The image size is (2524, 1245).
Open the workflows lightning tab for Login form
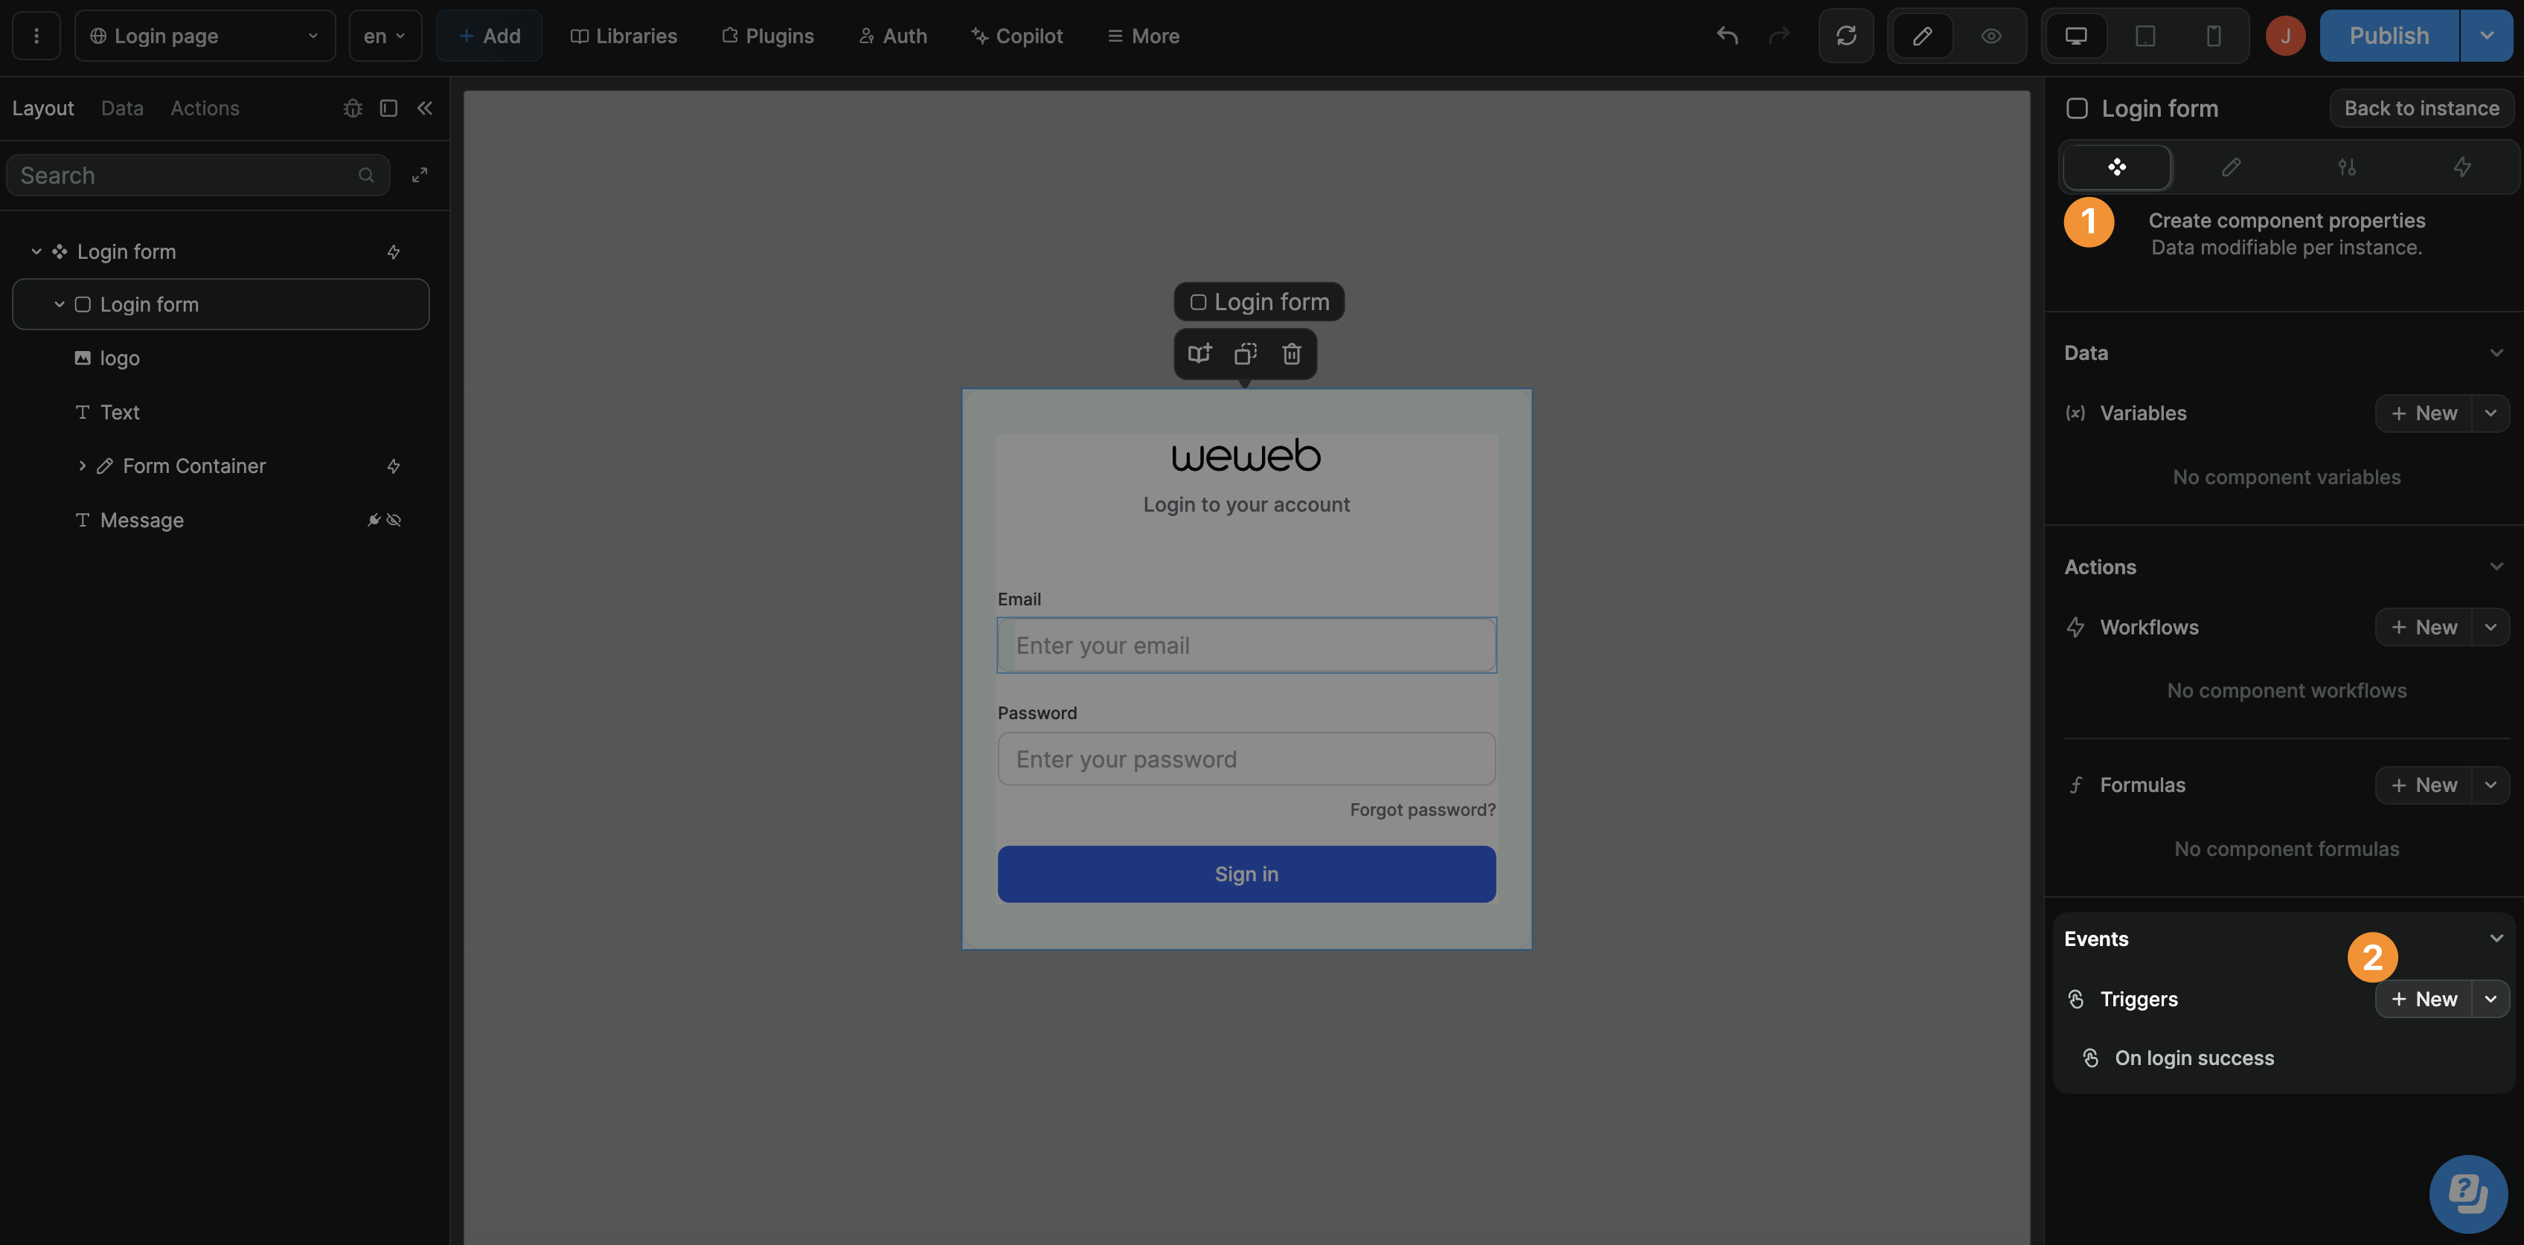pyautogui.click(x=2464, y=167)
